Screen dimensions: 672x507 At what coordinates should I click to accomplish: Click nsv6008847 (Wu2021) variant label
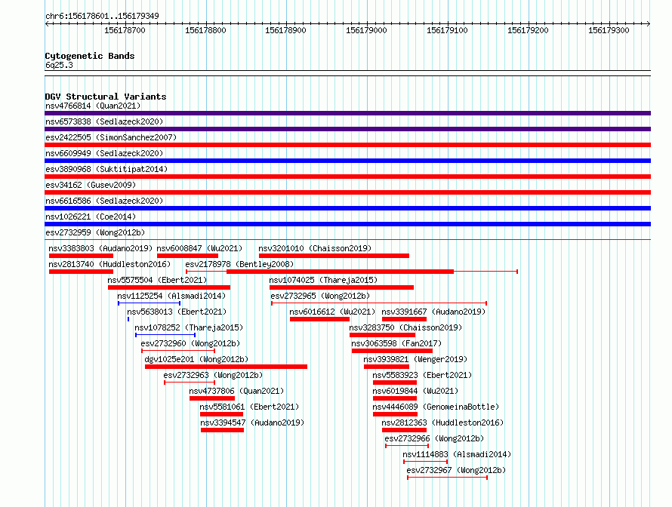[199, 248]
